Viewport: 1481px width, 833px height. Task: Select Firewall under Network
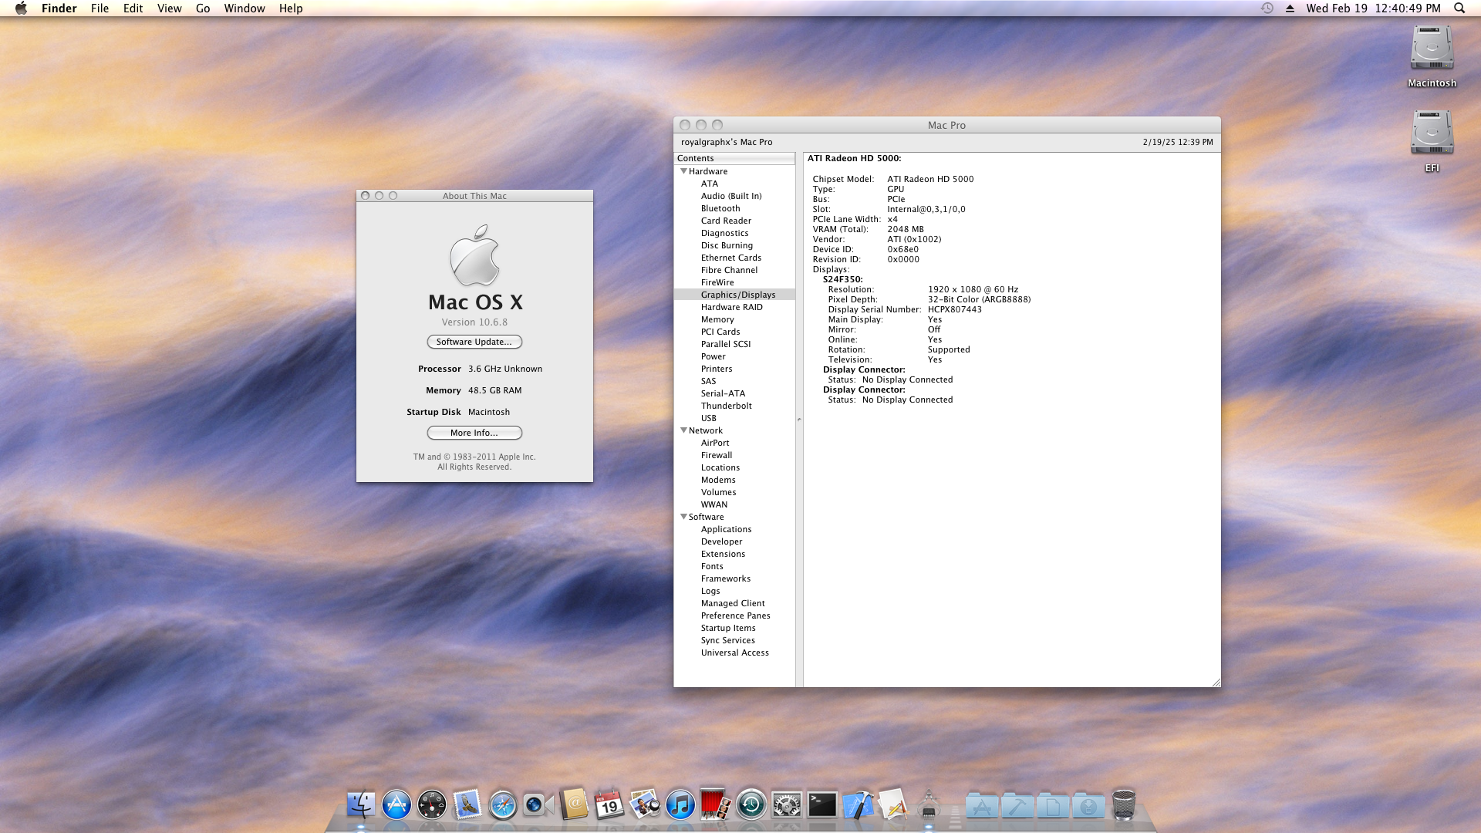coord(734,455)
